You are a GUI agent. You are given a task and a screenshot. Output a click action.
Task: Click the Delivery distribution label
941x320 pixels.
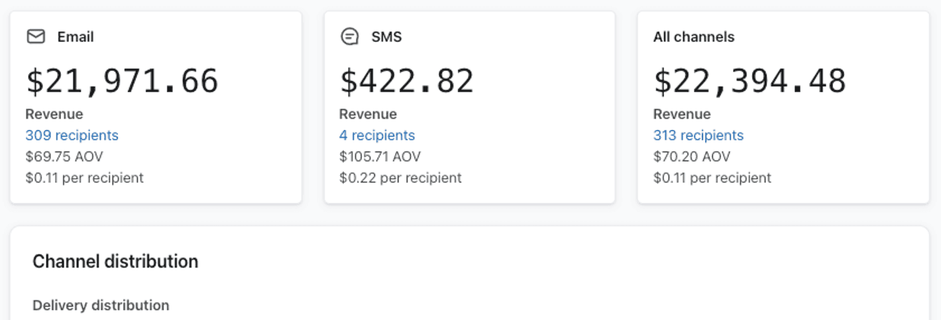pos(101,305)
